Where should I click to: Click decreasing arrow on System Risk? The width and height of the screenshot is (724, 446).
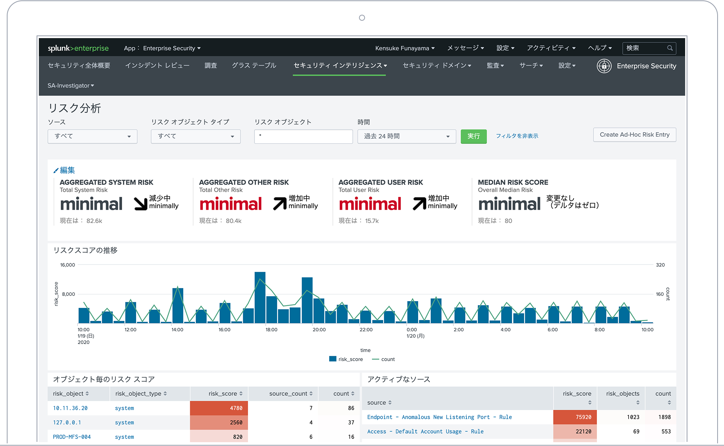[x=141, y=203]
